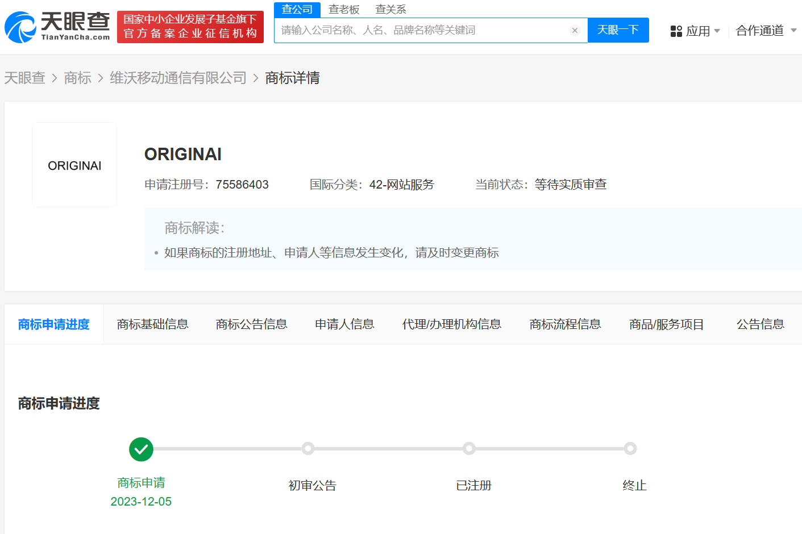802x534 pixels.
Task: Open the 商标公告信息 tab
Action: click(x=252, y=324)
